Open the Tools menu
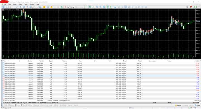Image resolution: width=201 pixels, height=109 pixels. pos(26,4)
